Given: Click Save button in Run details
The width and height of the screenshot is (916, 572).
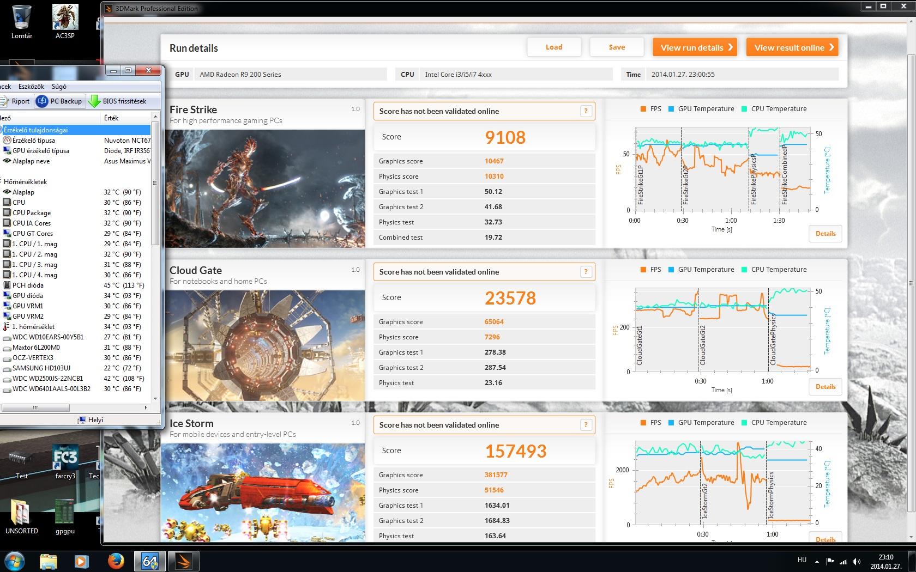Looking at the screenshot, I should tap(617, 47).
